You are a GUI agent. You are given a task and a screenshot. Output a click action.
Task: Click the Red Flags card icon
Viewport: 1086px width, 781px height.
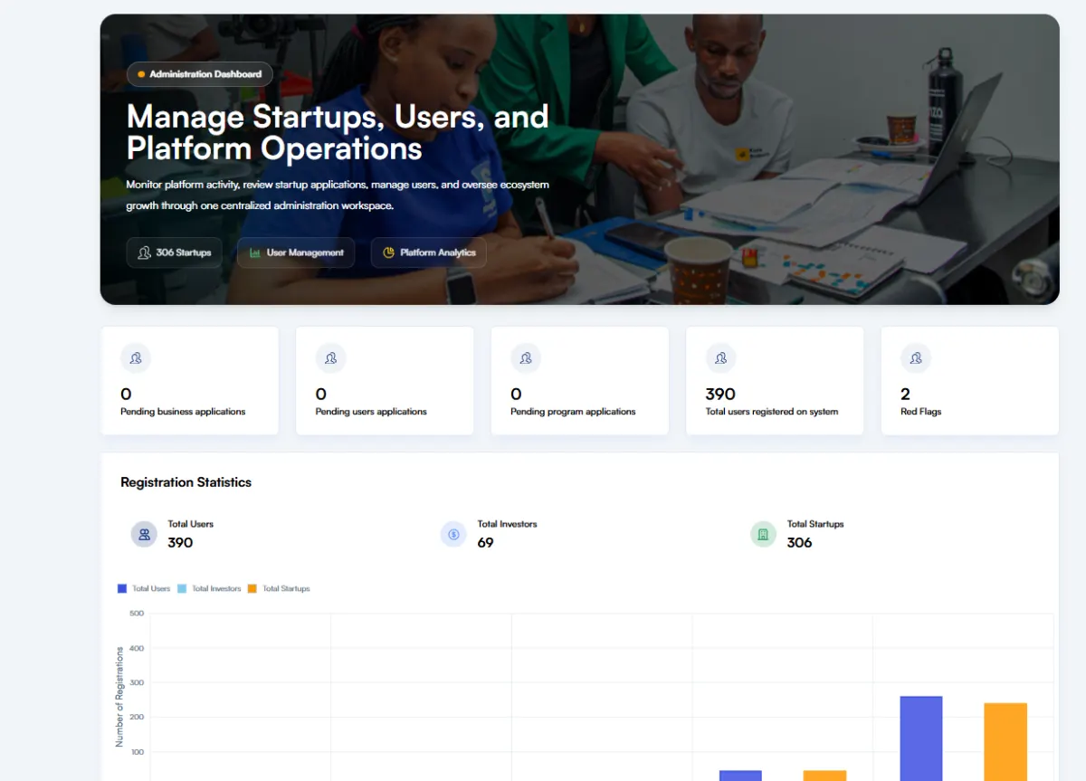[x=916, y=358]
